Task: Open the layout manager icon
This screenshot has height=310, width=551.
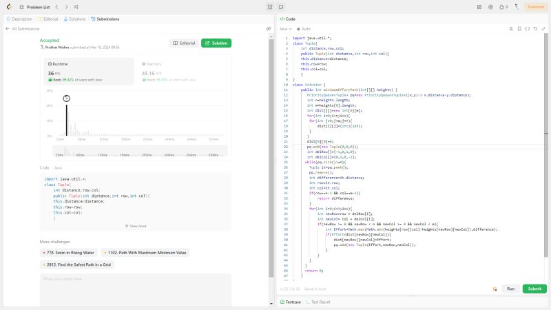Action: (x=479, y=7)
